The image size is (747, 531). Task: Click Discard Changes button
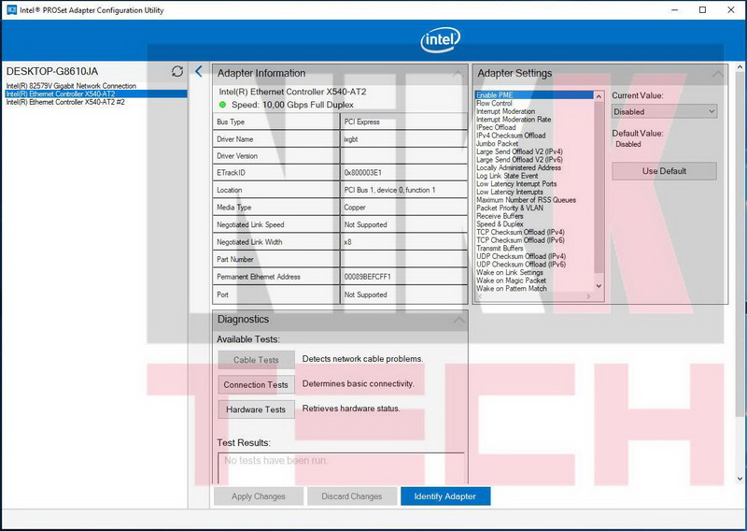[x=352, y=496]
